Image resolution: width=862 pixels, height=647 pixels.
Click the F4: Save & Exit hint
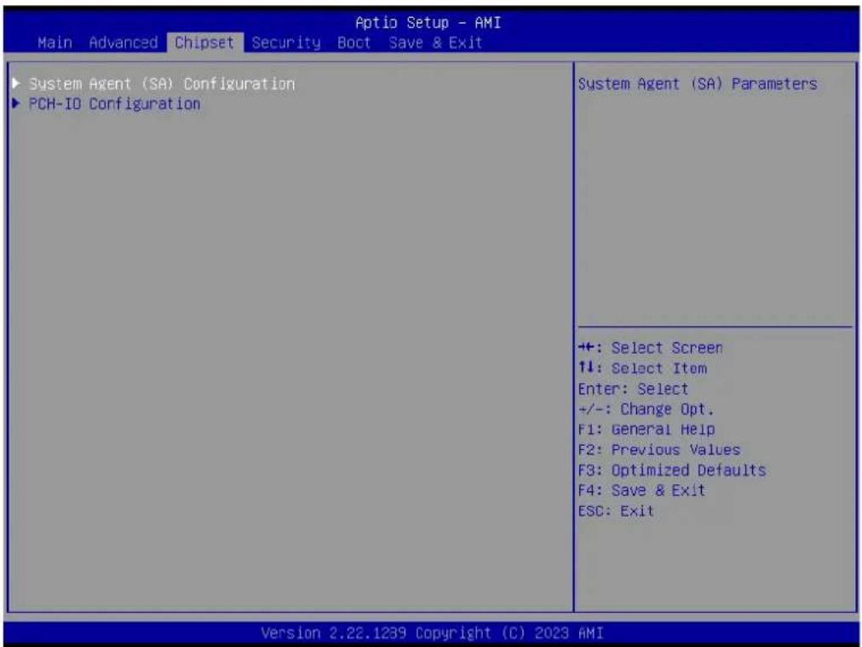pos(641,490)
